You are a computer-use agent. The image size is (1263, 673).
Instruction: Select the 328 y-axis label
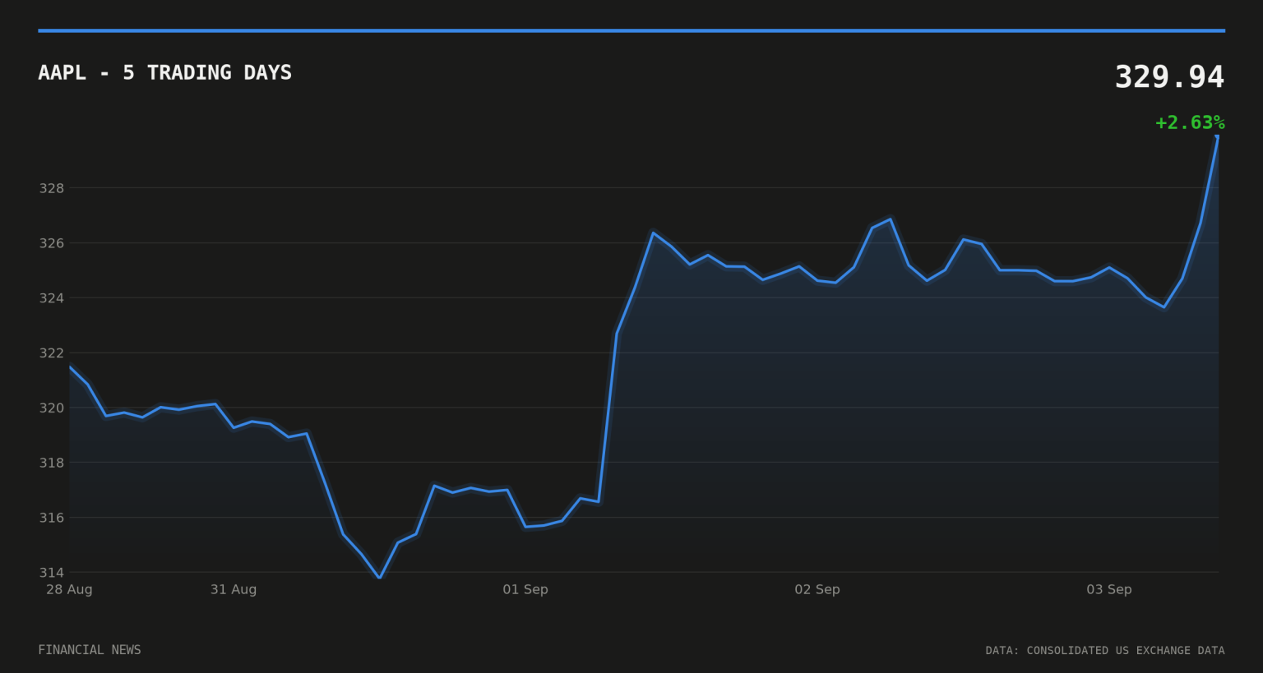[x=52, y=188]
